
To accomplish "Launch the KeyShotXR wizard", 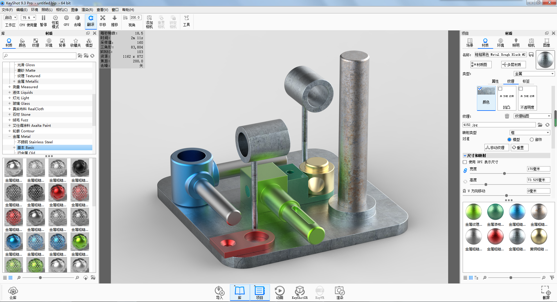I will coord(300,293).
